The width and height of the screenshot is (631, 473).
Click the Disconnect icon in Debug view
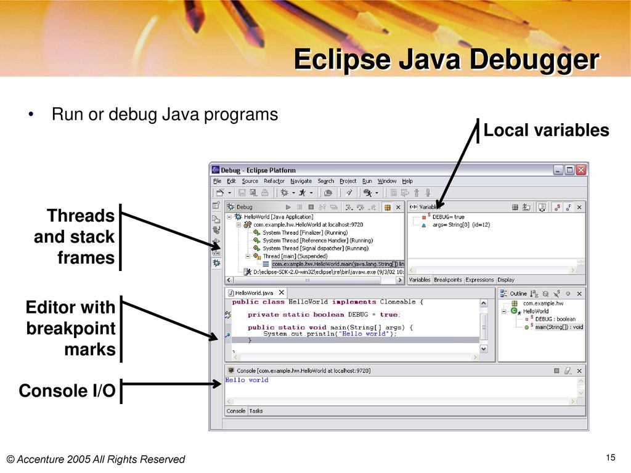[322, 207]
